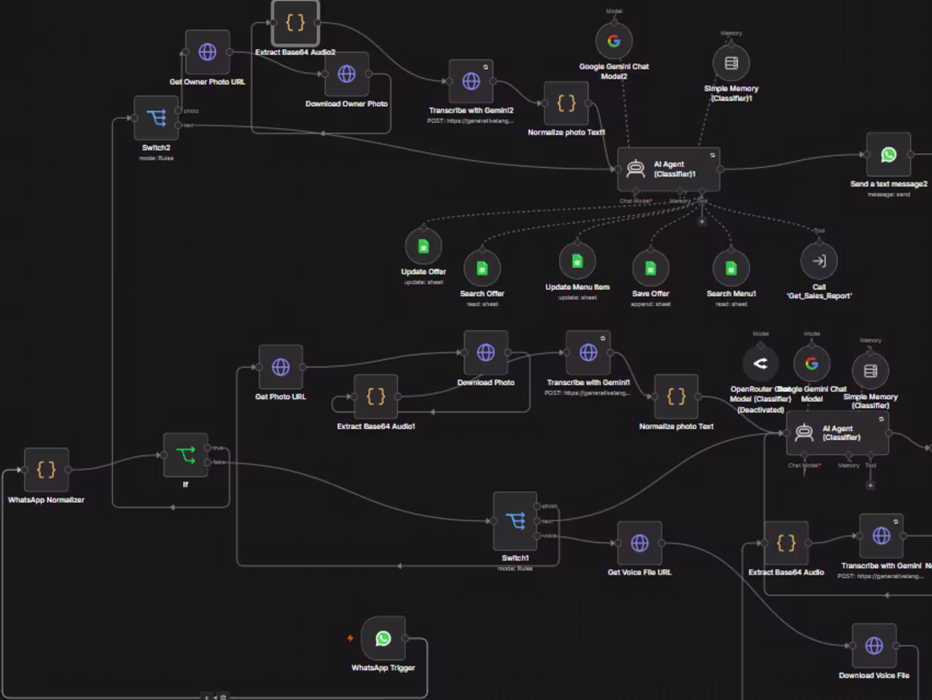The image size is (932, 700).
Task: Click the "append: sheet" text under Save Offer
Action: [x=651, y=304]
